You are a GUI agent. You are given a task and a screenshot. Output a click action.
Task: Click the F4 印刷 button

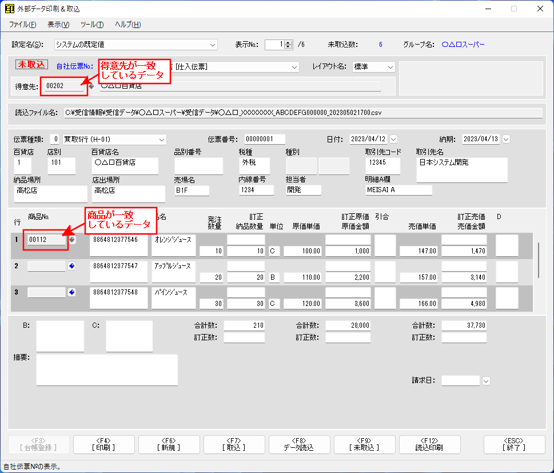[104, 444]
